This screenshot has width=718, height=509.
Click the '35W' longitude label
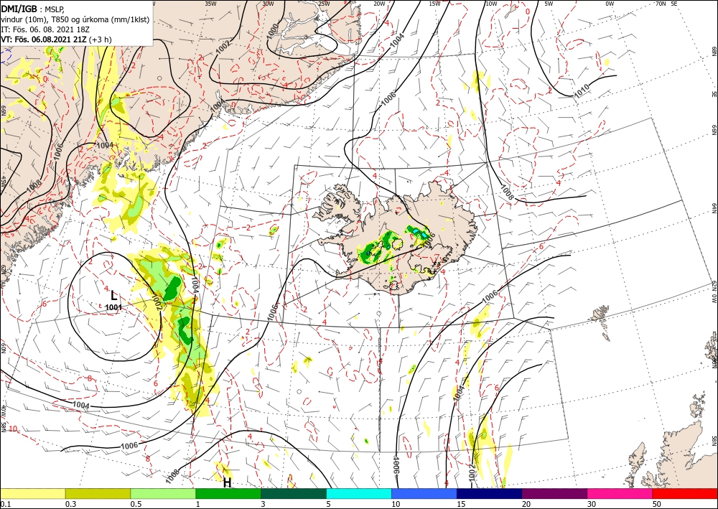pyautogui.click(x=210, y=4)
